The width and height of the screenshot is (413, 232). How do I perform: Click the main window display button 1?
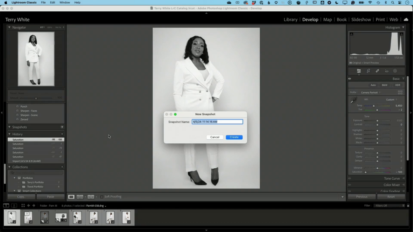click(6, 206)
